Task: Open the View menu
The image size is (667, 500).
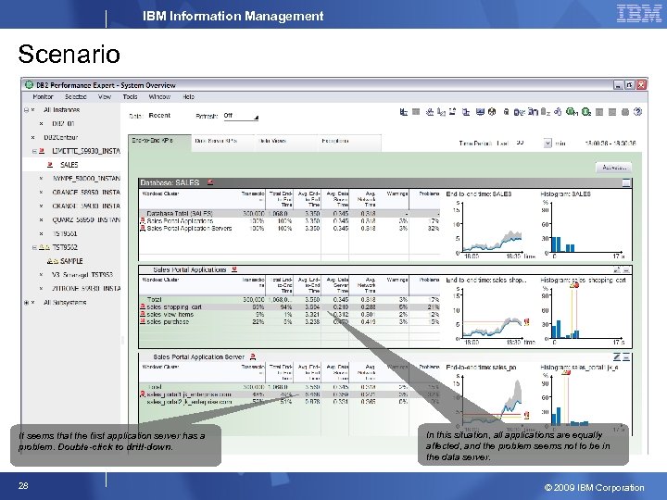Action: [105, 97]
